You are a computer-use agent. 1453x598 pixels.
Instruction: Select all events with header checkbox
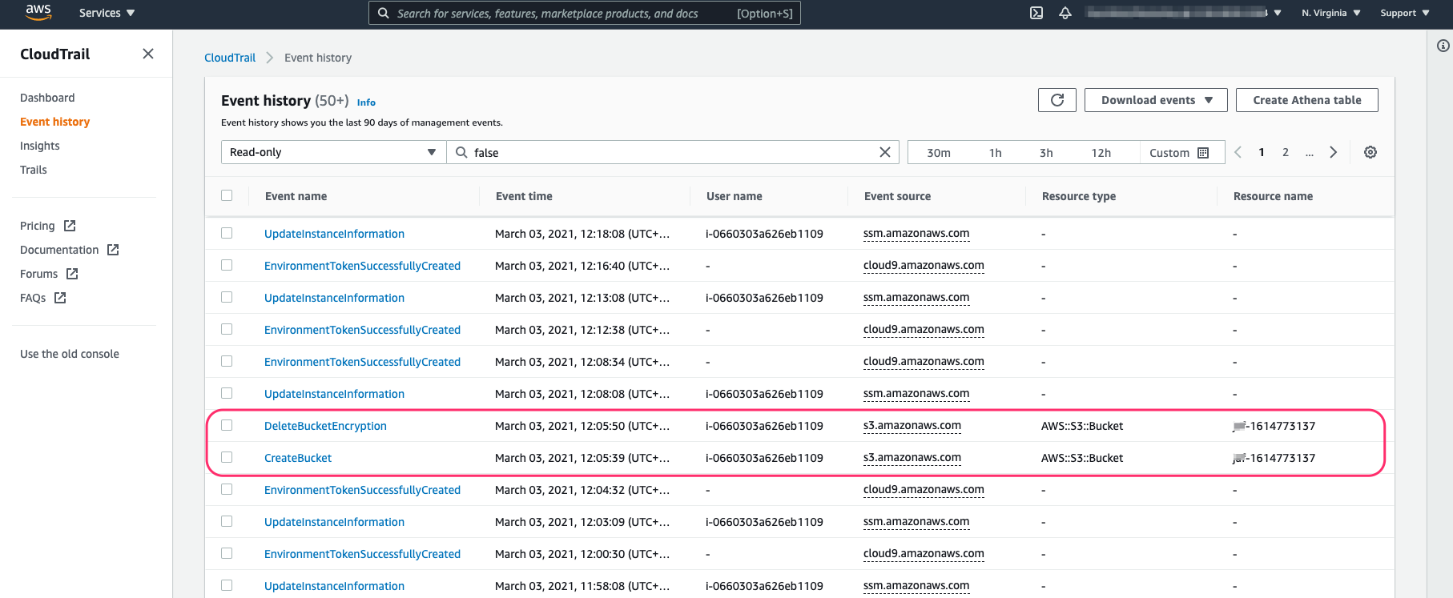[x=227, y=195]
